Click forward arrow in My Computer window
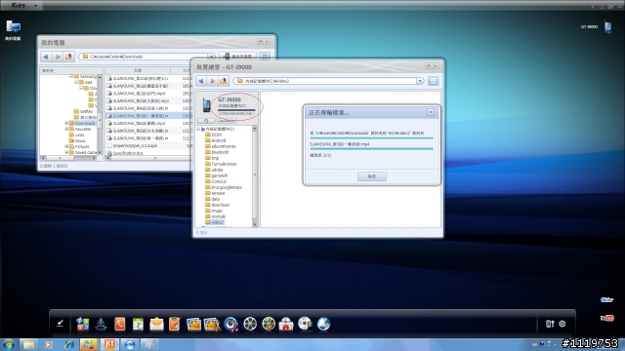The width and height of the screenshot is (625, 351). [x=58, y=57]
